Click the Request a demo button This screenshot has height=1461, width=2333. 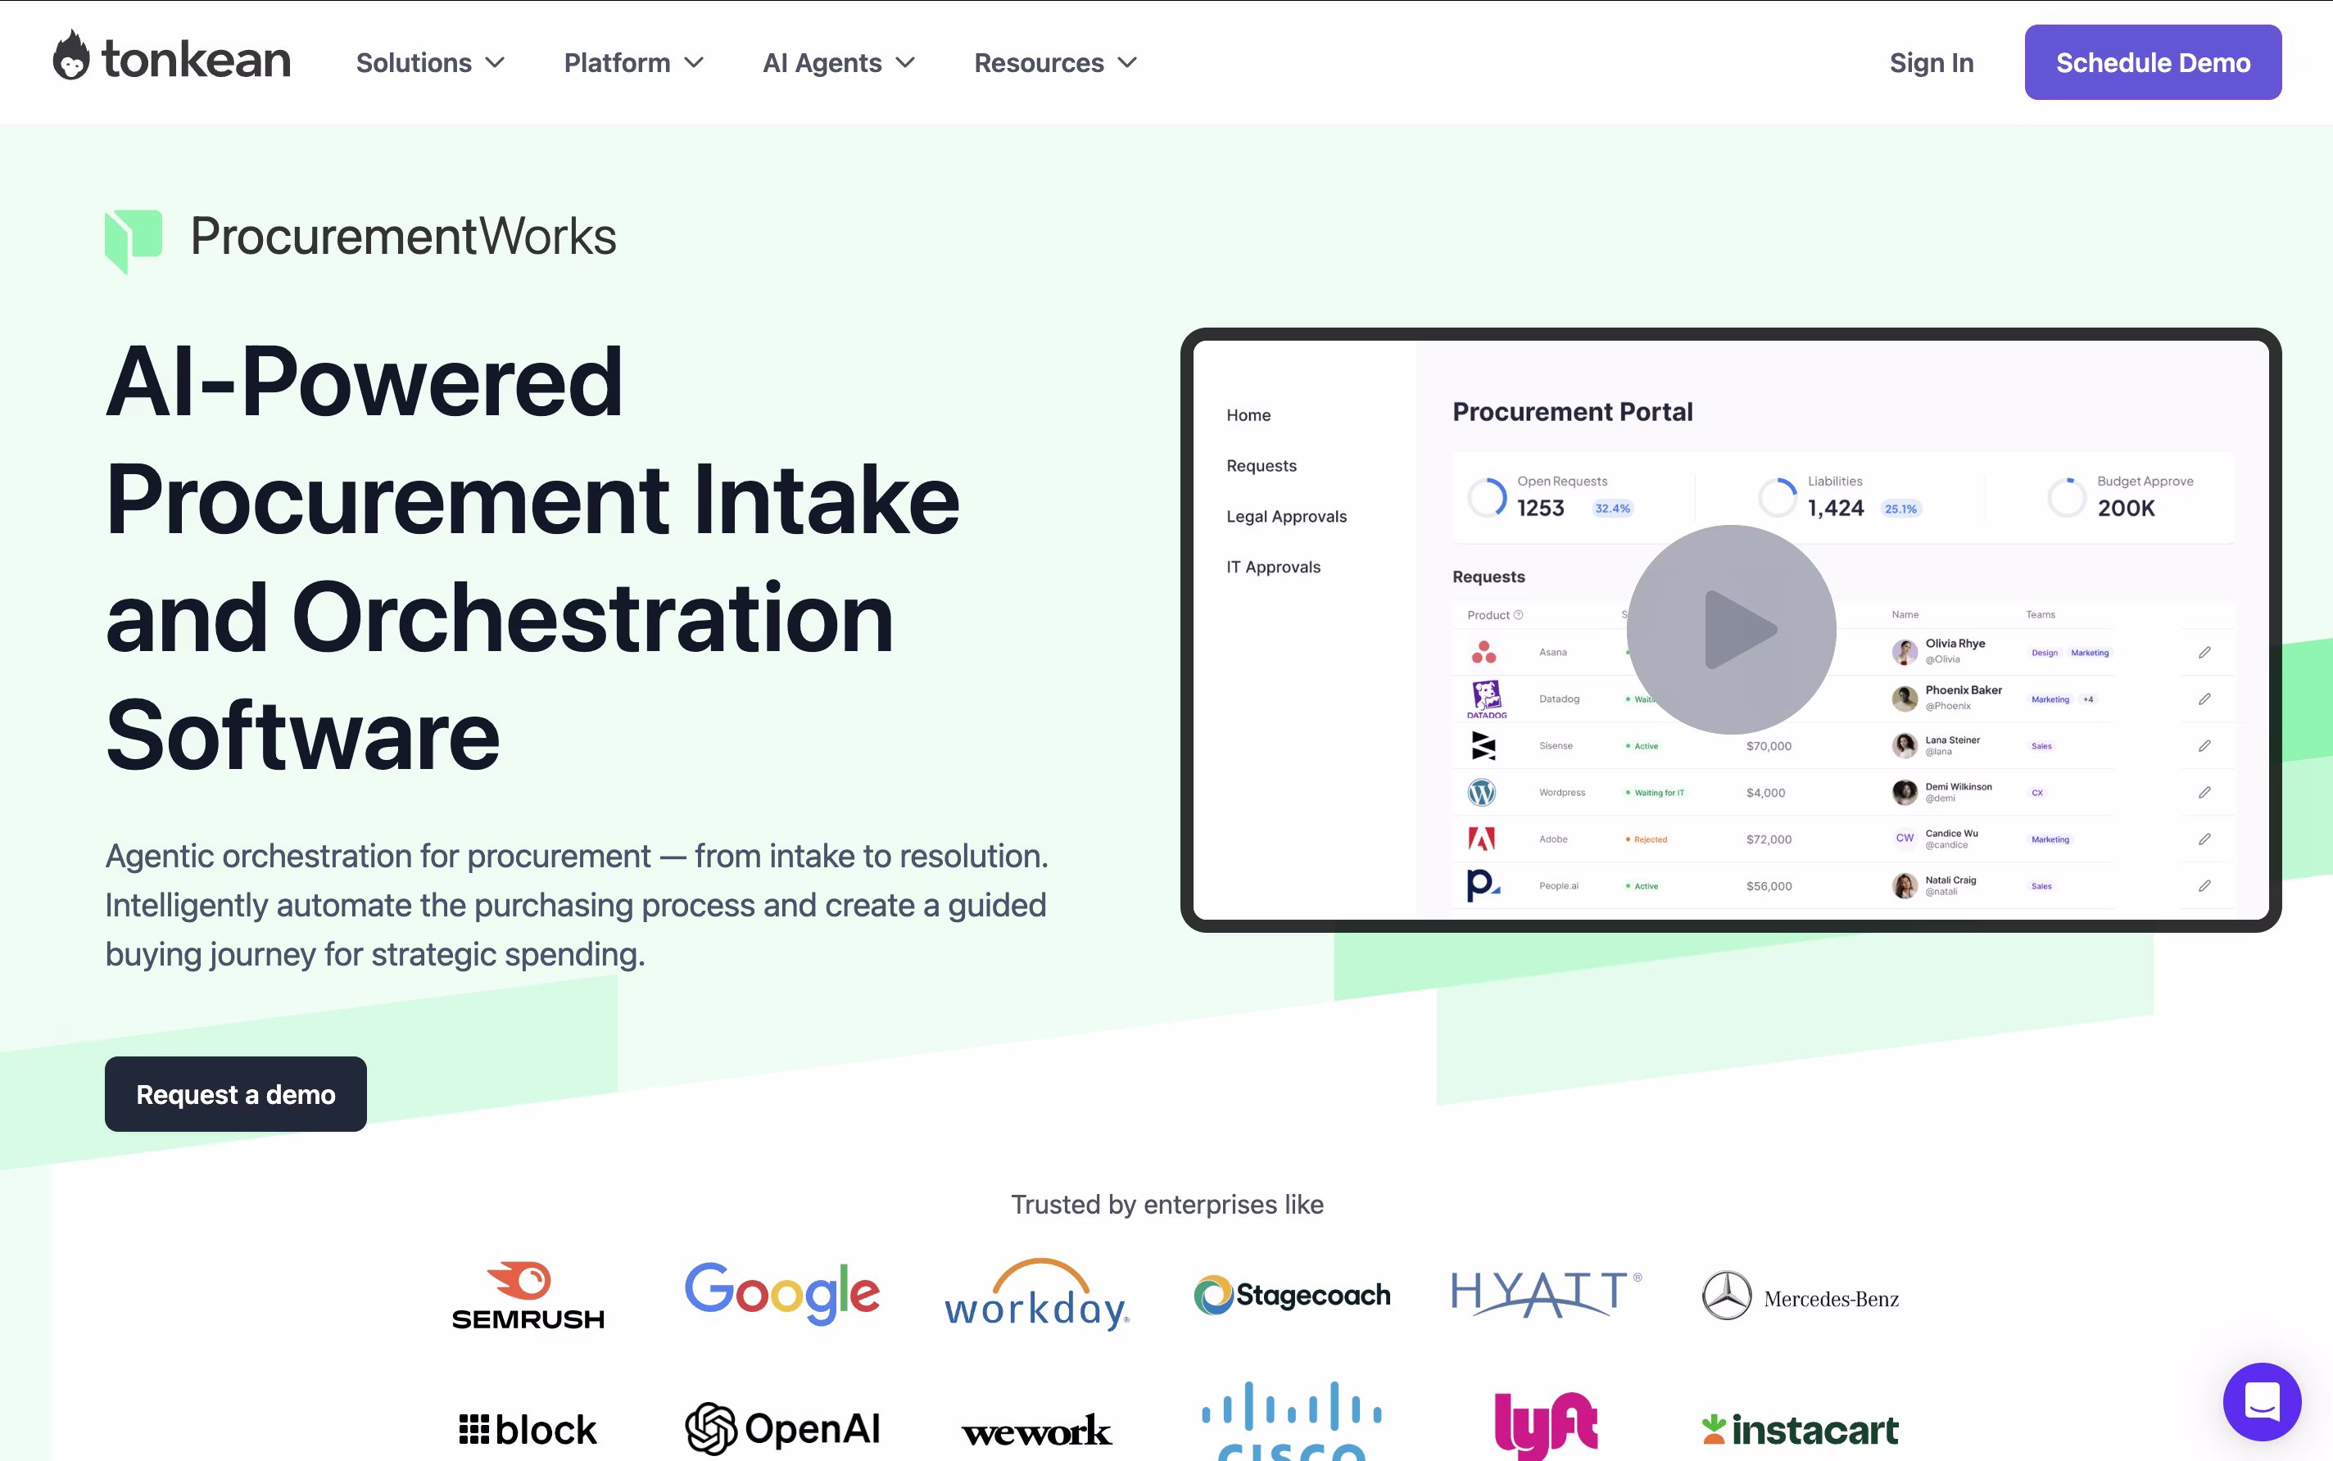click(x=236, y=1094)
